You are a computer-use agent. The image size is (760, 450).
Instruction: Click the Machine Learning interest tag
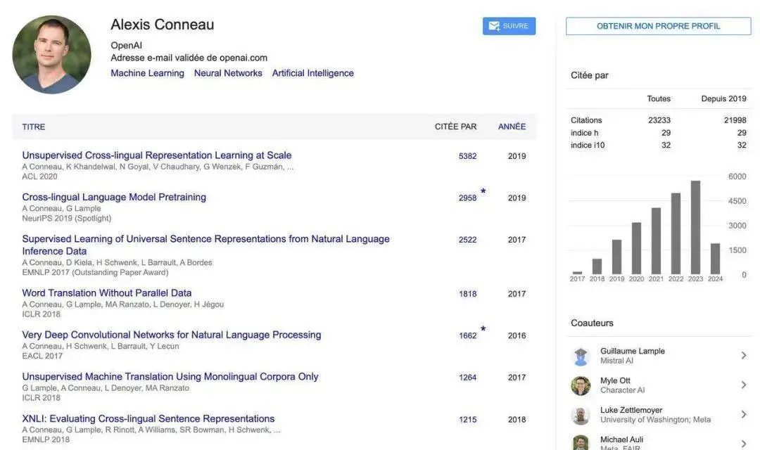pos(147,73)
